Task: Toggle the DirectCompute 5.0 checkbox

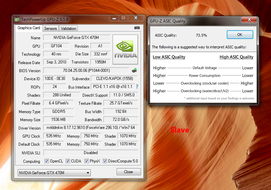Action: coord(105,161)
